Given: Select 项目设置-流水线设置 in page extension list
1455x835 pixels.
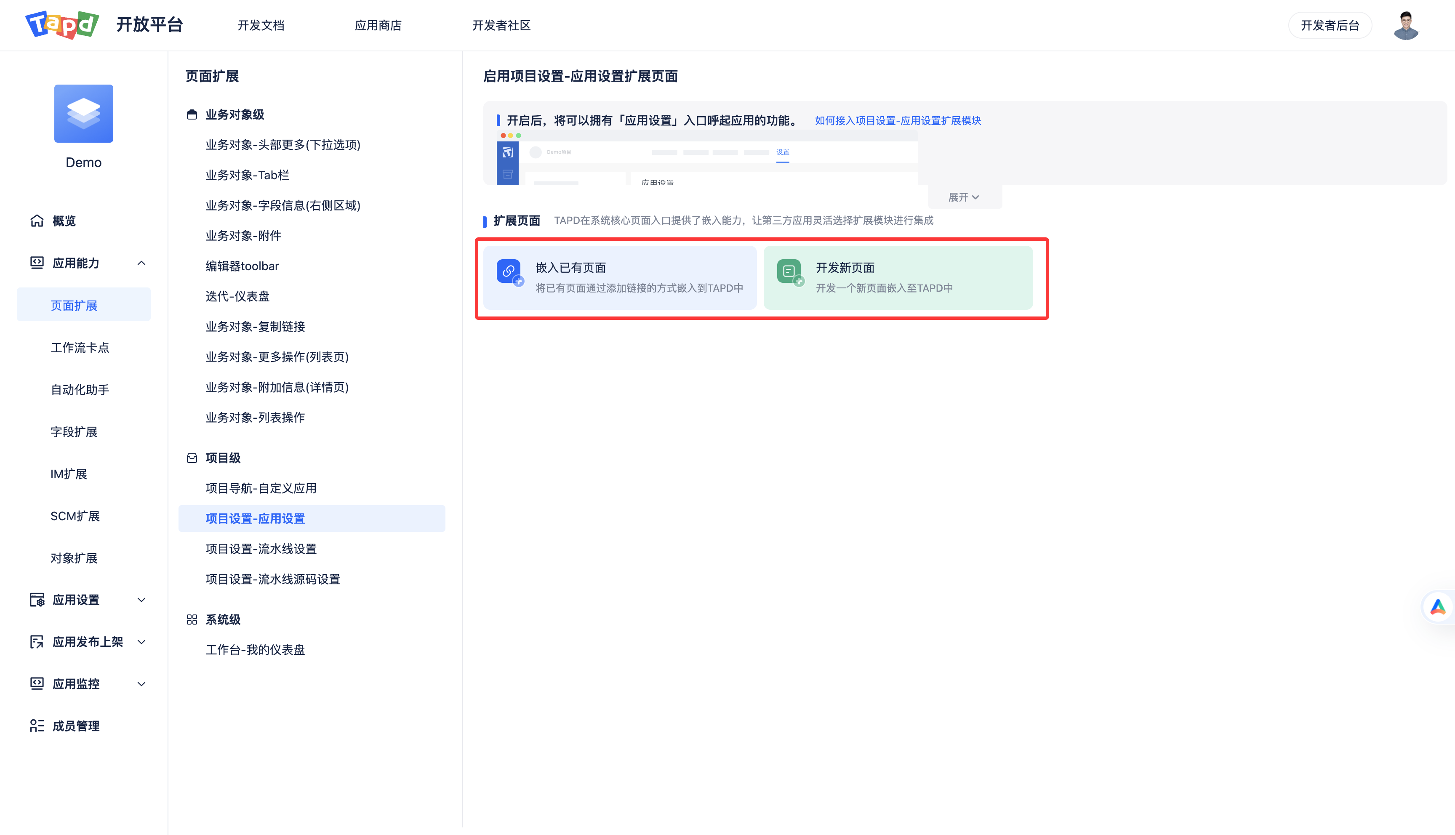Looking at the screenshot, I should click(261, 548).
